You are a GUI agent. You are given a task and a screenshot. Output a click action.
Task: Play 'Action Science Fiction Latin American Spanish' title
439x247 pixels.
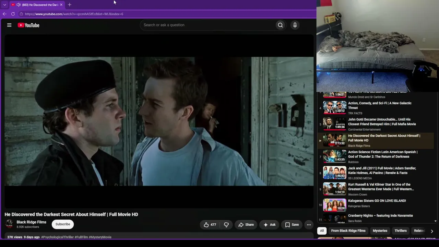tap(383, 154)
